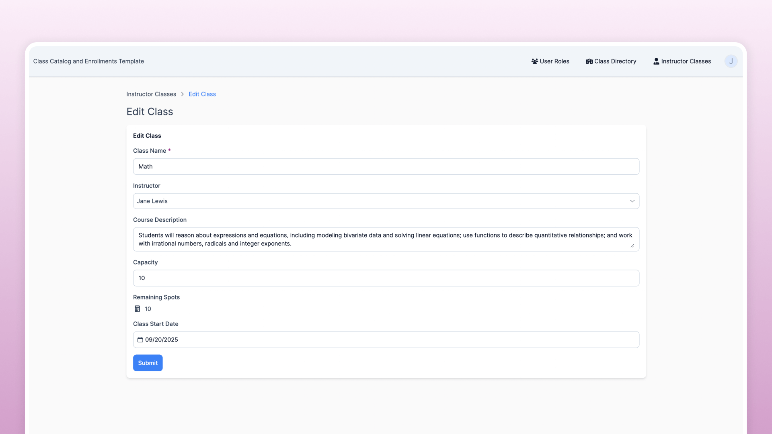Click the User Roles people icon

[x=534, y=61]
